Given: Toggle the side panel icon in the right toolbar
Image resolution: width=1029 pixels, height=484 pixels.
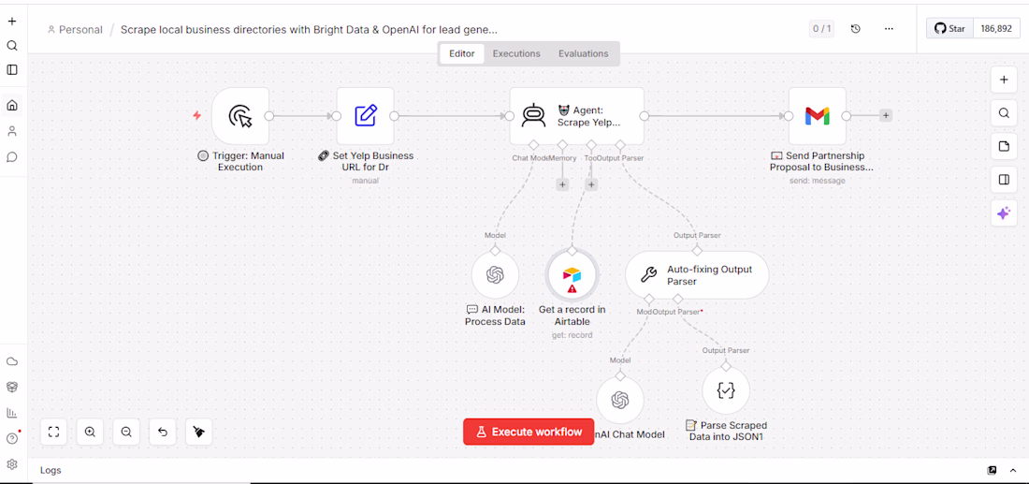Looking at the screenshot, I should pyautogui.click(x=1004, y=180).
